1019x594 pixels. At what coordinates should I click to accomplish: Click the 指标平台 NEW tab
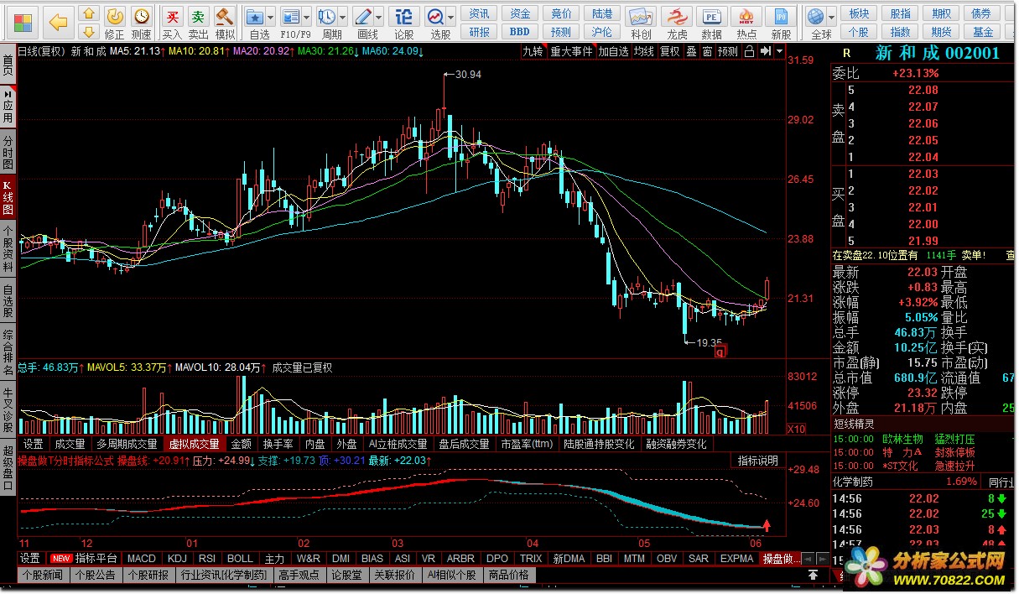(85, 558)
